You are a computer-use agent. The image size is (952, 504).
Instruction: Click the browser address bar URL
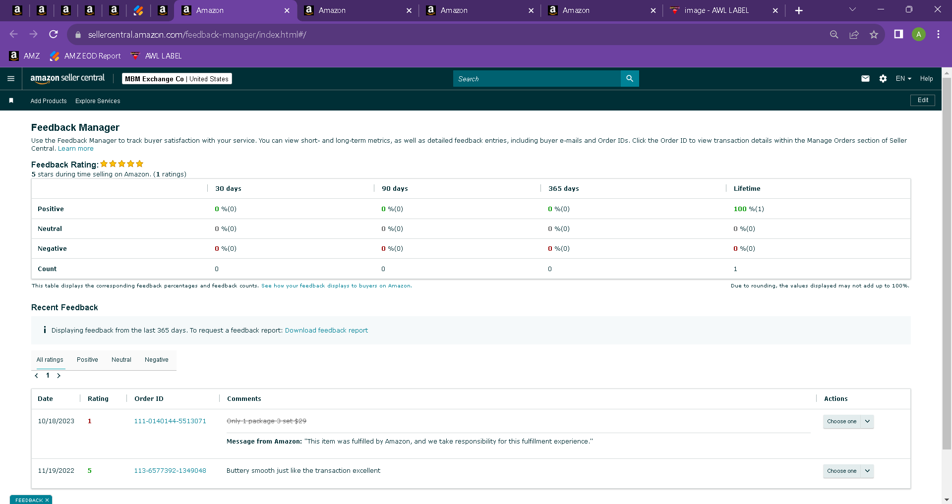coord(197,35)
